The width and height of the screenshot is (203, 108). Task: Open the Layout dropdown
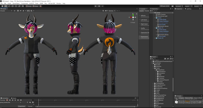pyautogui.click(x=198, y=6)
